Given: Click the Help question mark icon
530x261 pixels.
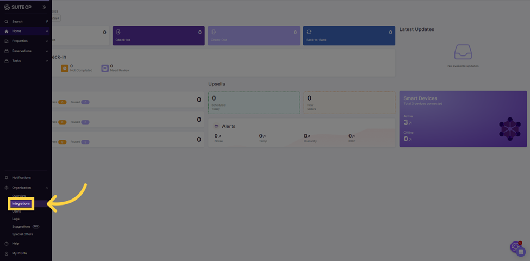Looking at the screenshot, I should [x=7, y=244].
